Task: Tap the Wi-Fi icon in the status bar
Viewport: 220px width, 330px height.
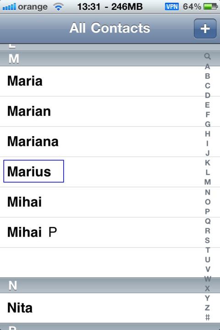Action: coord(58,7)
